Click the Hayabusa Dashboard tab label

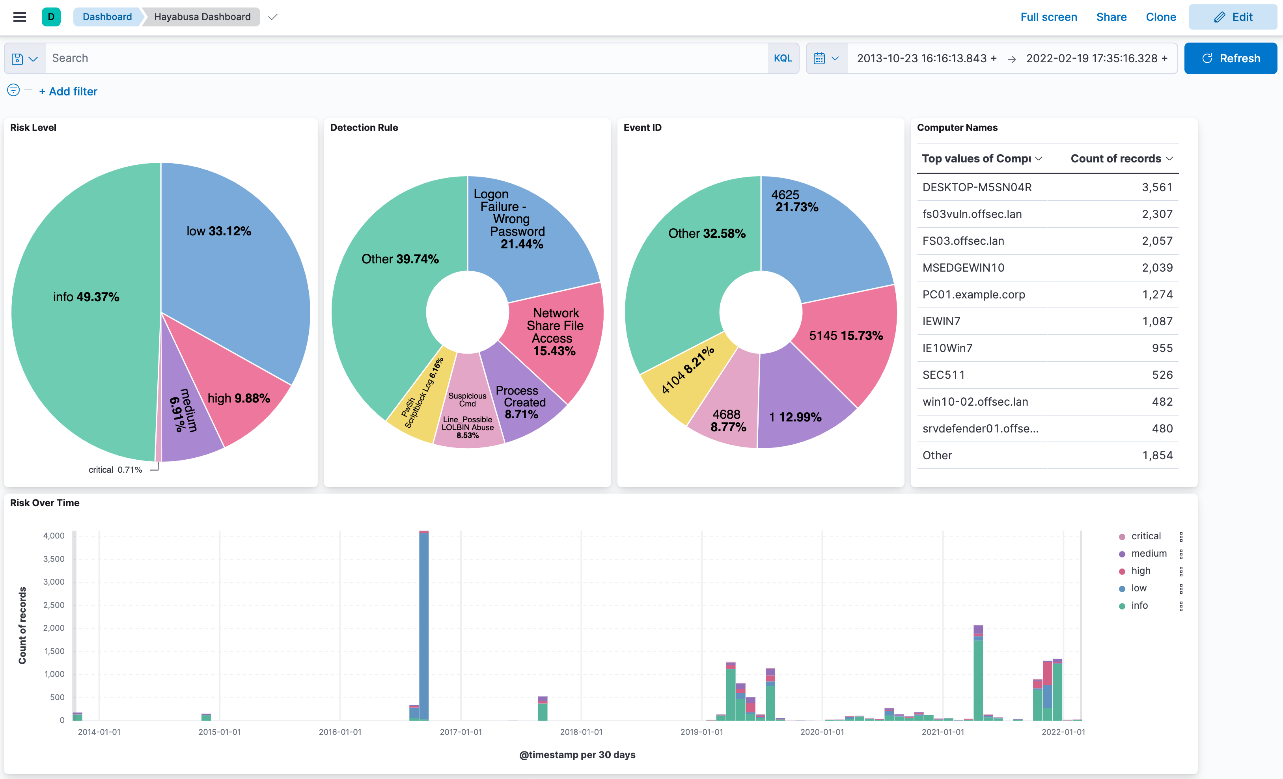(201, 17)
